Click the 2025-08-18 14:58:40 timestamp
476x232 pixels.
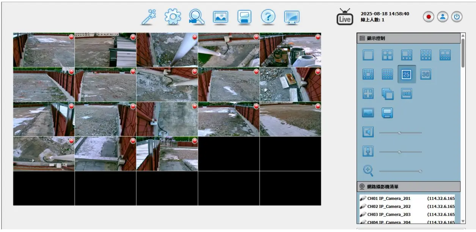point(385,14)
